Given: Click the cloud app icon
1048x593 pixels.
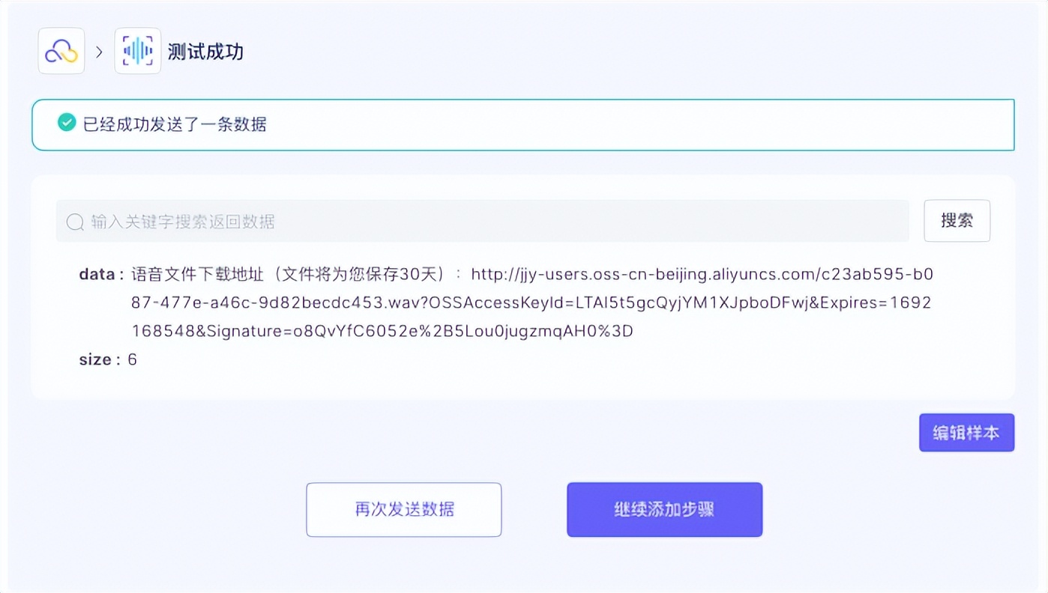Looking at the screenshot, I should [61, 51].
